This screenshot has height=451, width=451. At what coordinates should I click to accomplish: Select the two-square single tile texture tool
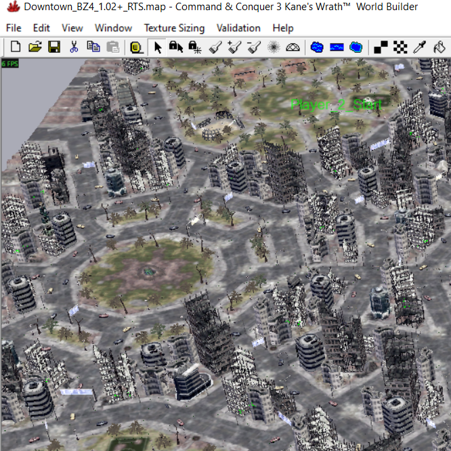381,47
